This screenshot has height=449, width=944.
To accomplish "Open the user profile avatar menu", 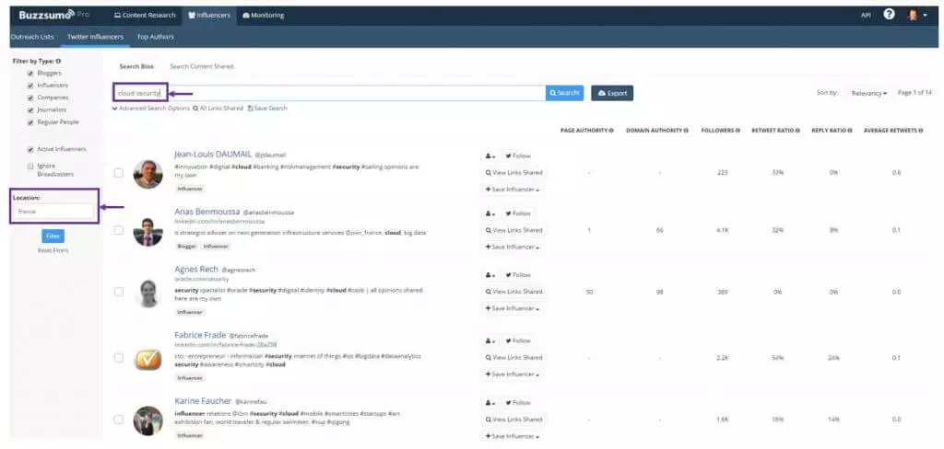I will pyautogui.click(x=917, y=15).
